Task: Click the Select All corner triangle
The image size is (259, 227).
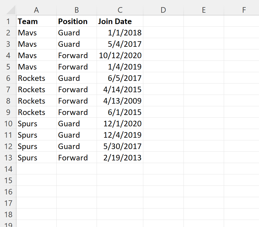Action: (x=11, y=10)
